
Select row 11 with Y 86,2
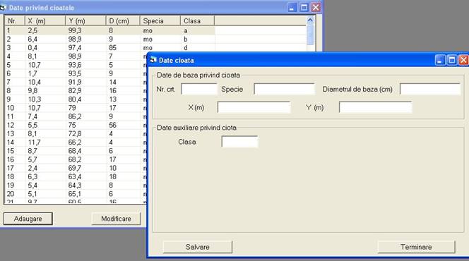coord(76,116)
